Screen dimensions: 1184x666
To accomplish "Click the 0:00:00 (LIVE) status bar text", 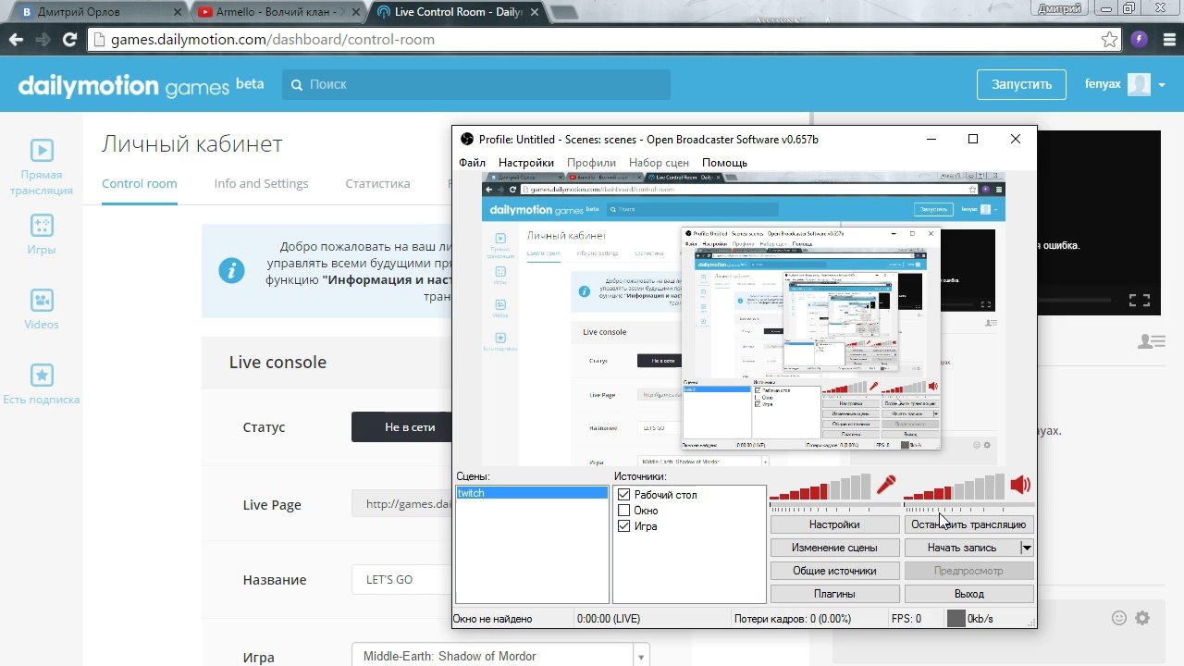I will click(x=608, y=619).
